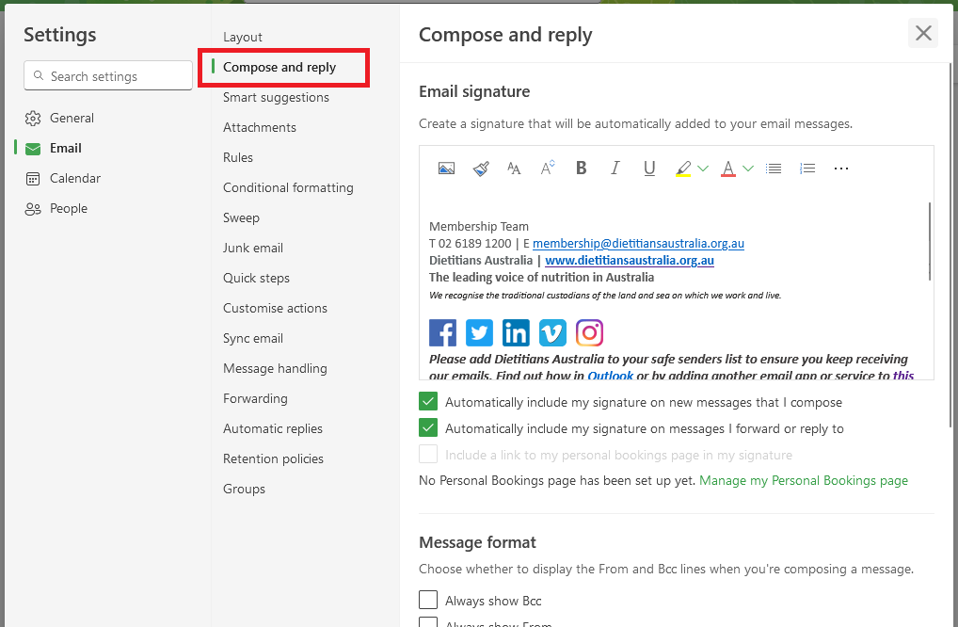The height and width of the screenshot is (627, 958).
Task: Apply the yellow text highlight colour
Action: pyautogui.click(x=683, y=169)
